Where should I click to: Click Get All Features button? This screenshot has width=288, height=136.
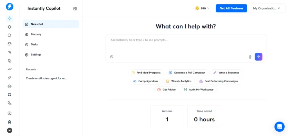(231, 8)
